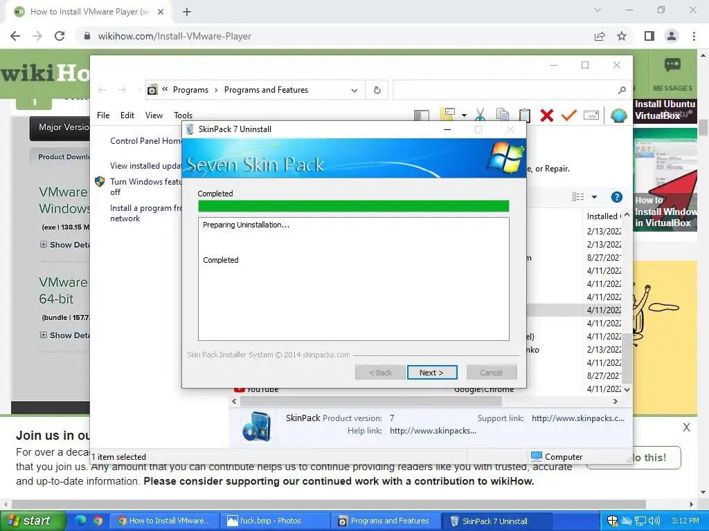Screen dimensions: 709x531
Task: Toggle the preview pane toolbar icon
Action: point(422,115)
